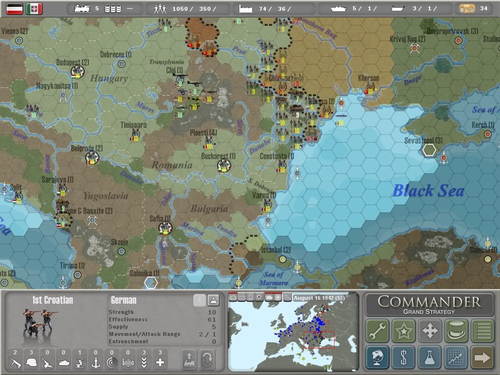Open the wrench options button
The image size is (500, 375).
pyautogui.click(x=377, y=331)
